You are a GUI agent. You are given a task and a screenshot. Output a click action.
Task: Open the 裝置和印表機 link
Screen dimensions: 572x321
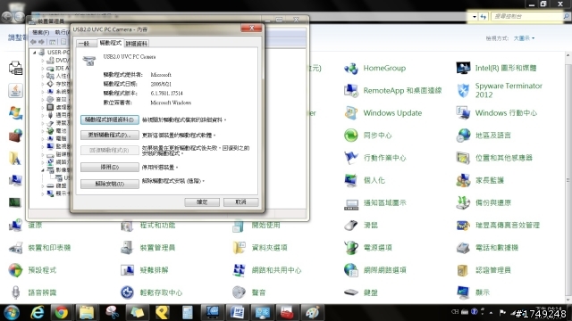(49, 248)
